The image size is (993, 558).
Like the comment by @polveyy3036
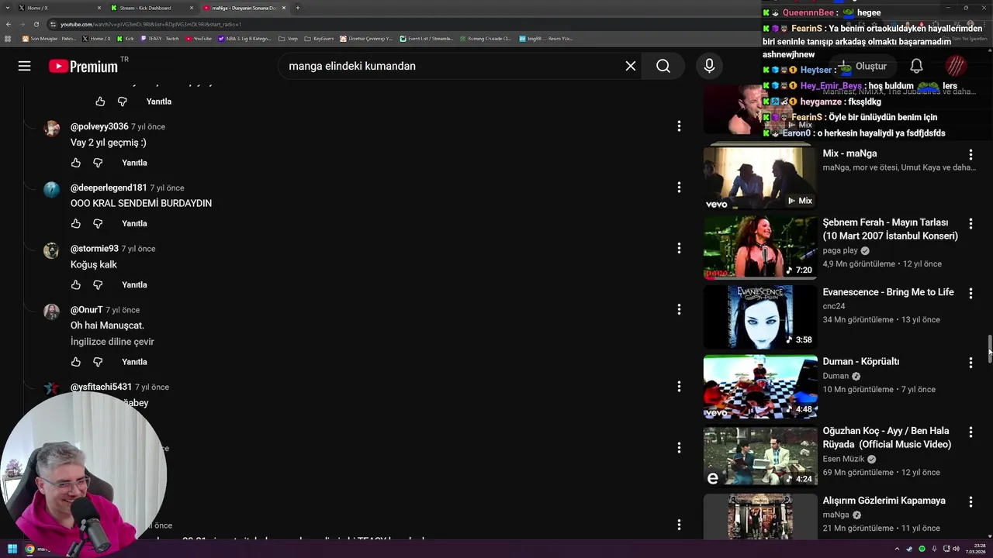[x=76, y=163]
